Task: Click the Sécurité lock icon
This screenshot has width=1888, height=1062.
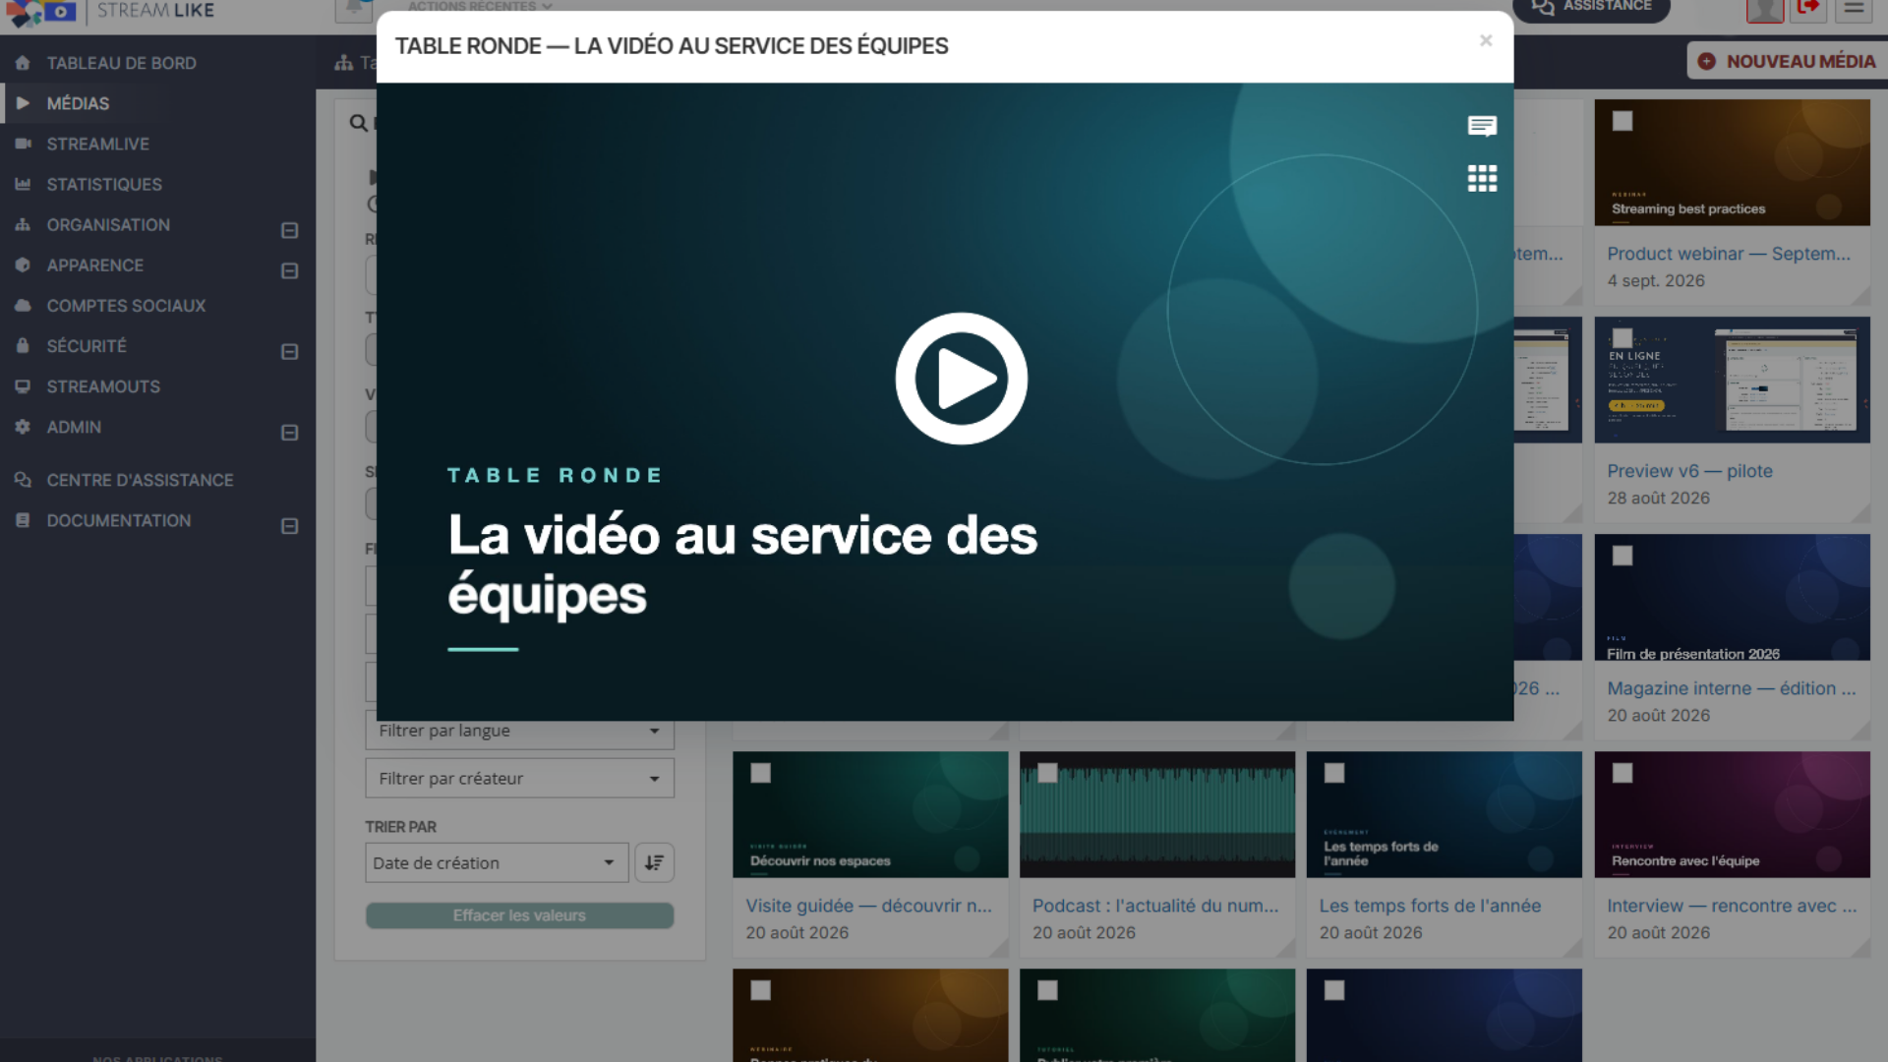Action: tap(23, 345)
